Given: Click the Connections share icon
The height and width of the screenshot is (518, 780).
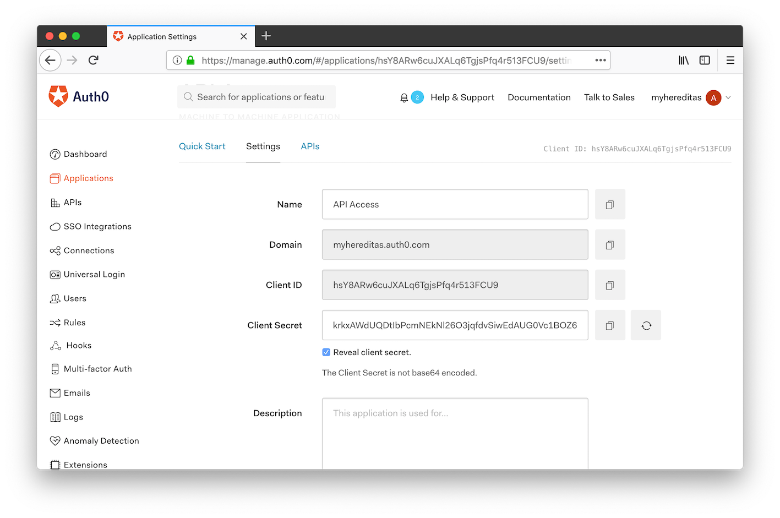Looking at the screenshot, I should tap(55, 250).
